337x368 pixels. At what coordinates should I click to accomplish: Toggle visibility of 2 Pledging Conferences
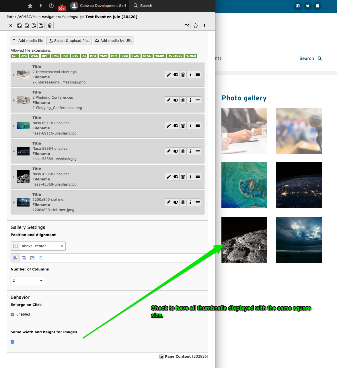pos(176,100)
